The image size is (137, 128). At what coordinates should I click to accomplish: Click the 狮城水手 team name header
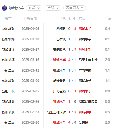point(16,8)
